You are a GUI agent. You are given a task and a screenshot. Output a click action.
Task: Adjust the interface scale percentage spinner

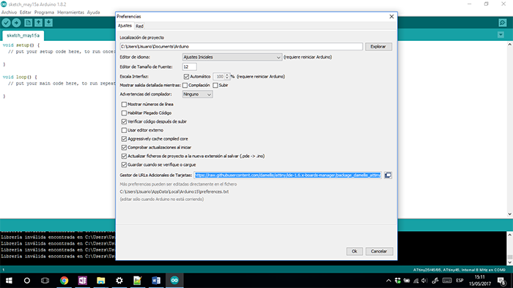click(227, 77)
